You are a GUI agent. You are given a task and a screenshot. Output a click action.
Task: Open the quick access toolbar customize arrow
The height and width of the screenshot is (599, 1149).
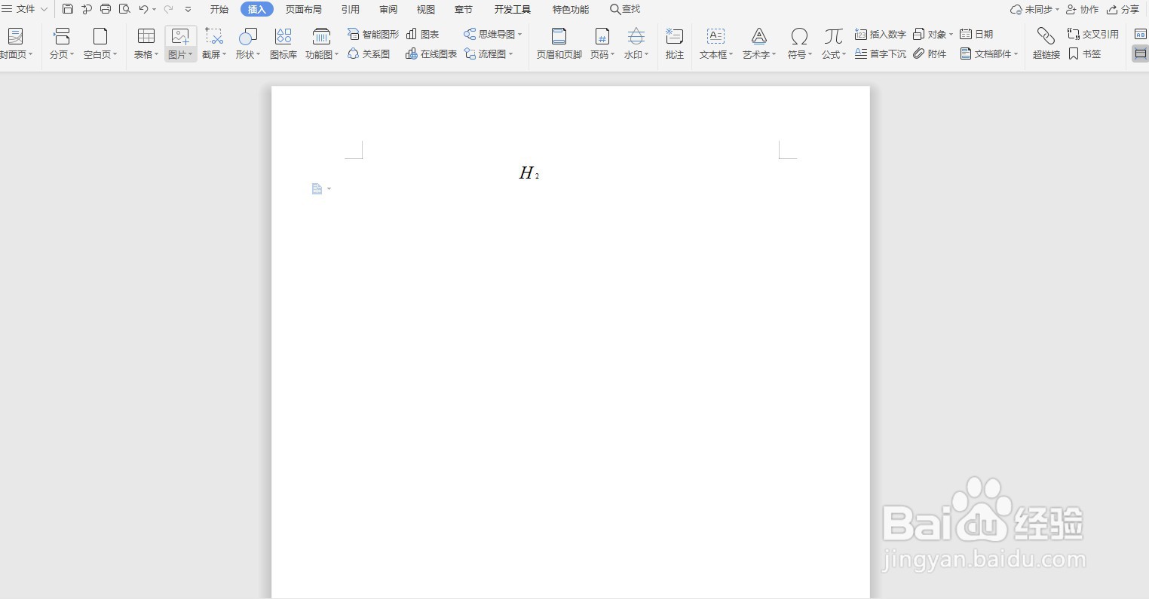(x=188, y=9)
